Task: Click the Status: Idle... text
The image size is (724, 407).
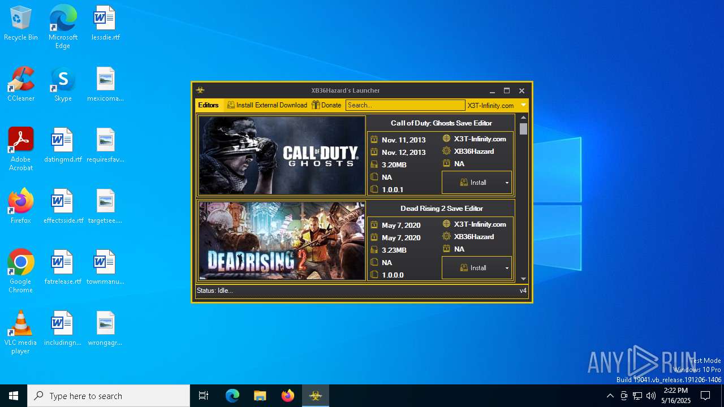Action: 214,291
